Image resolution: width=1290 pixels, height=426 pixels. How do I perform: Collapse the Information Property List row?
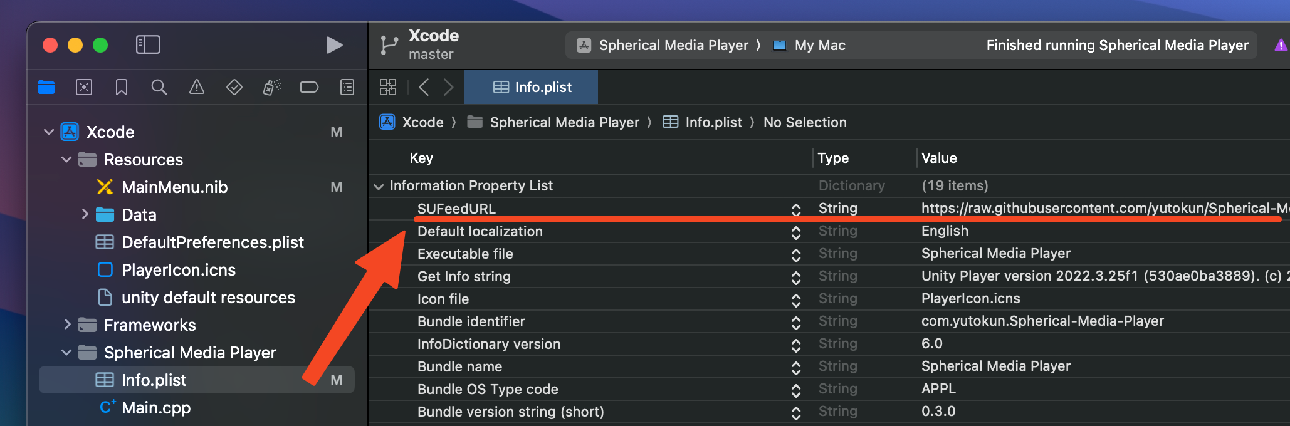click(379, 186)
